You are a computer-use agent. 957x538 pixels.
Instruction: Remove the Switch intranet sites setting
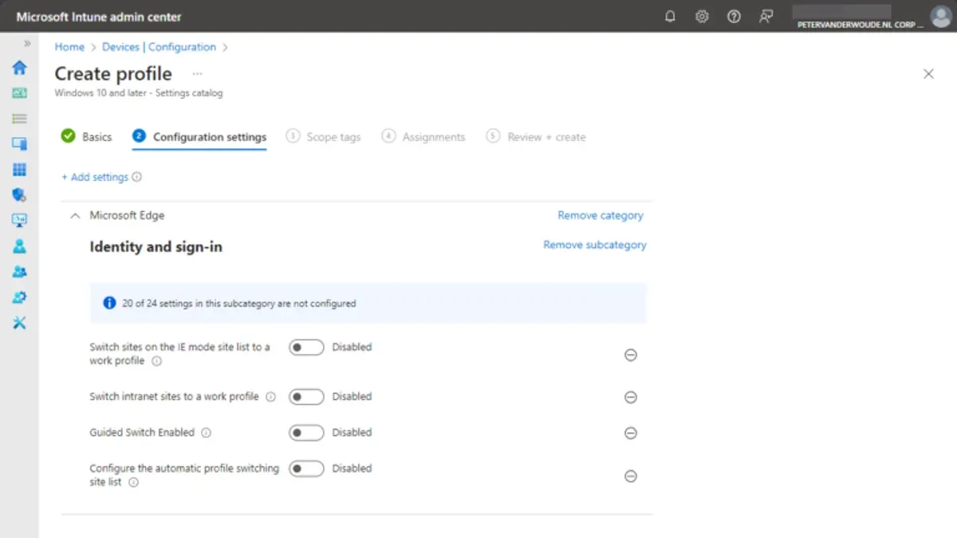tap(630, 397)
